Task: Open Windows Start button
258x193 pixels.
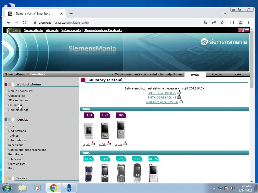Action: tap(7, 188)
